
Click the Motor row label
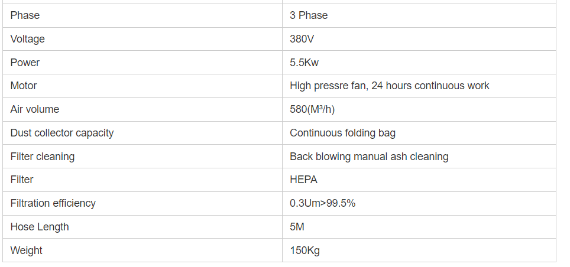pyautogui.click(x=24, y=86)
